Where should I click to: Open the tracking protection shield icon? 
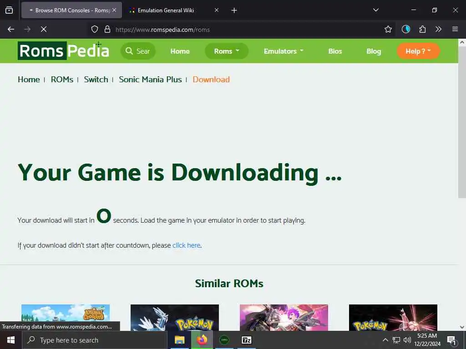(95, 29)
